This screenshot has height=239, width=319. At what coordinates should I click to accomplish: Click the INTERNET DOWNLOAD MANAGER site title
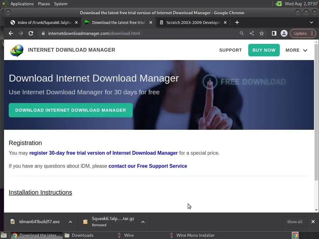(x=72, y=50)
